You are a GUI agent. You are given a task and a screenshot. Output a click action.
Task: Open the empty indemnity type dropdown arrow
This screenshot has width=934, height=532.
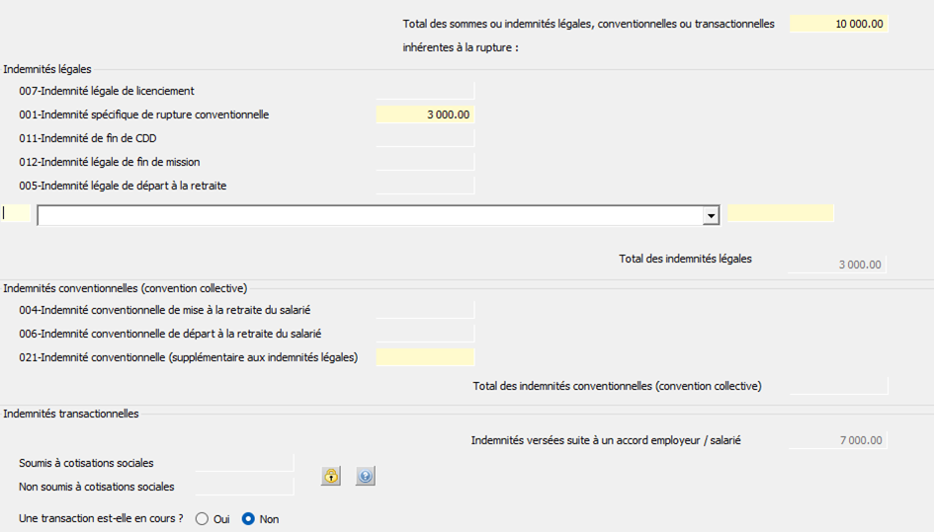click(711, 215)
